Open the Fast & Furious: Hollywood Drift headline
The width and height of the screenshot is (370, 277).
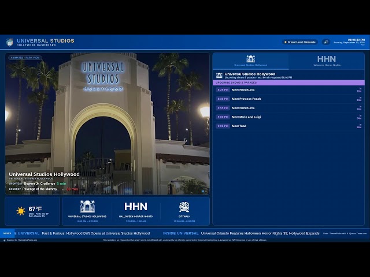tap(96, 233)
